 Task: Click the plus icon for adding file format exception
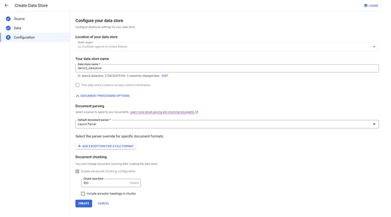point(79,146)
